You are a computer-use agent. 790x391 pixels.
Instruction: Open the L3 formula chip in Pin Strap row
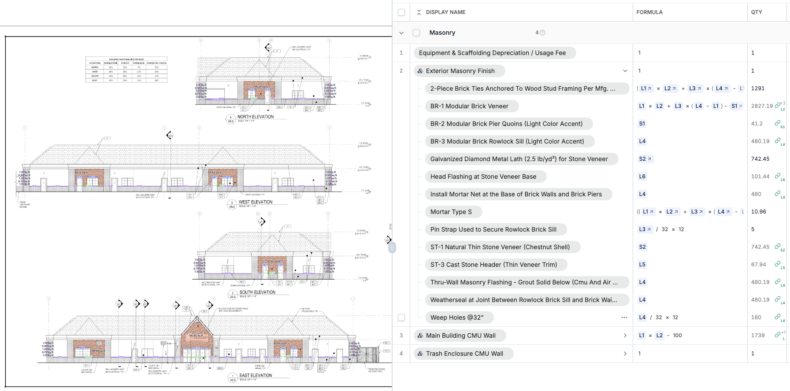645,229
